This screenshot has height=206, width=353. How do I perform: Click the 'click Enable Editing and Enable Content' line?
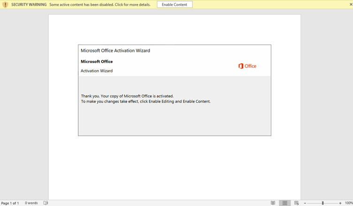[x=146, y=101]
